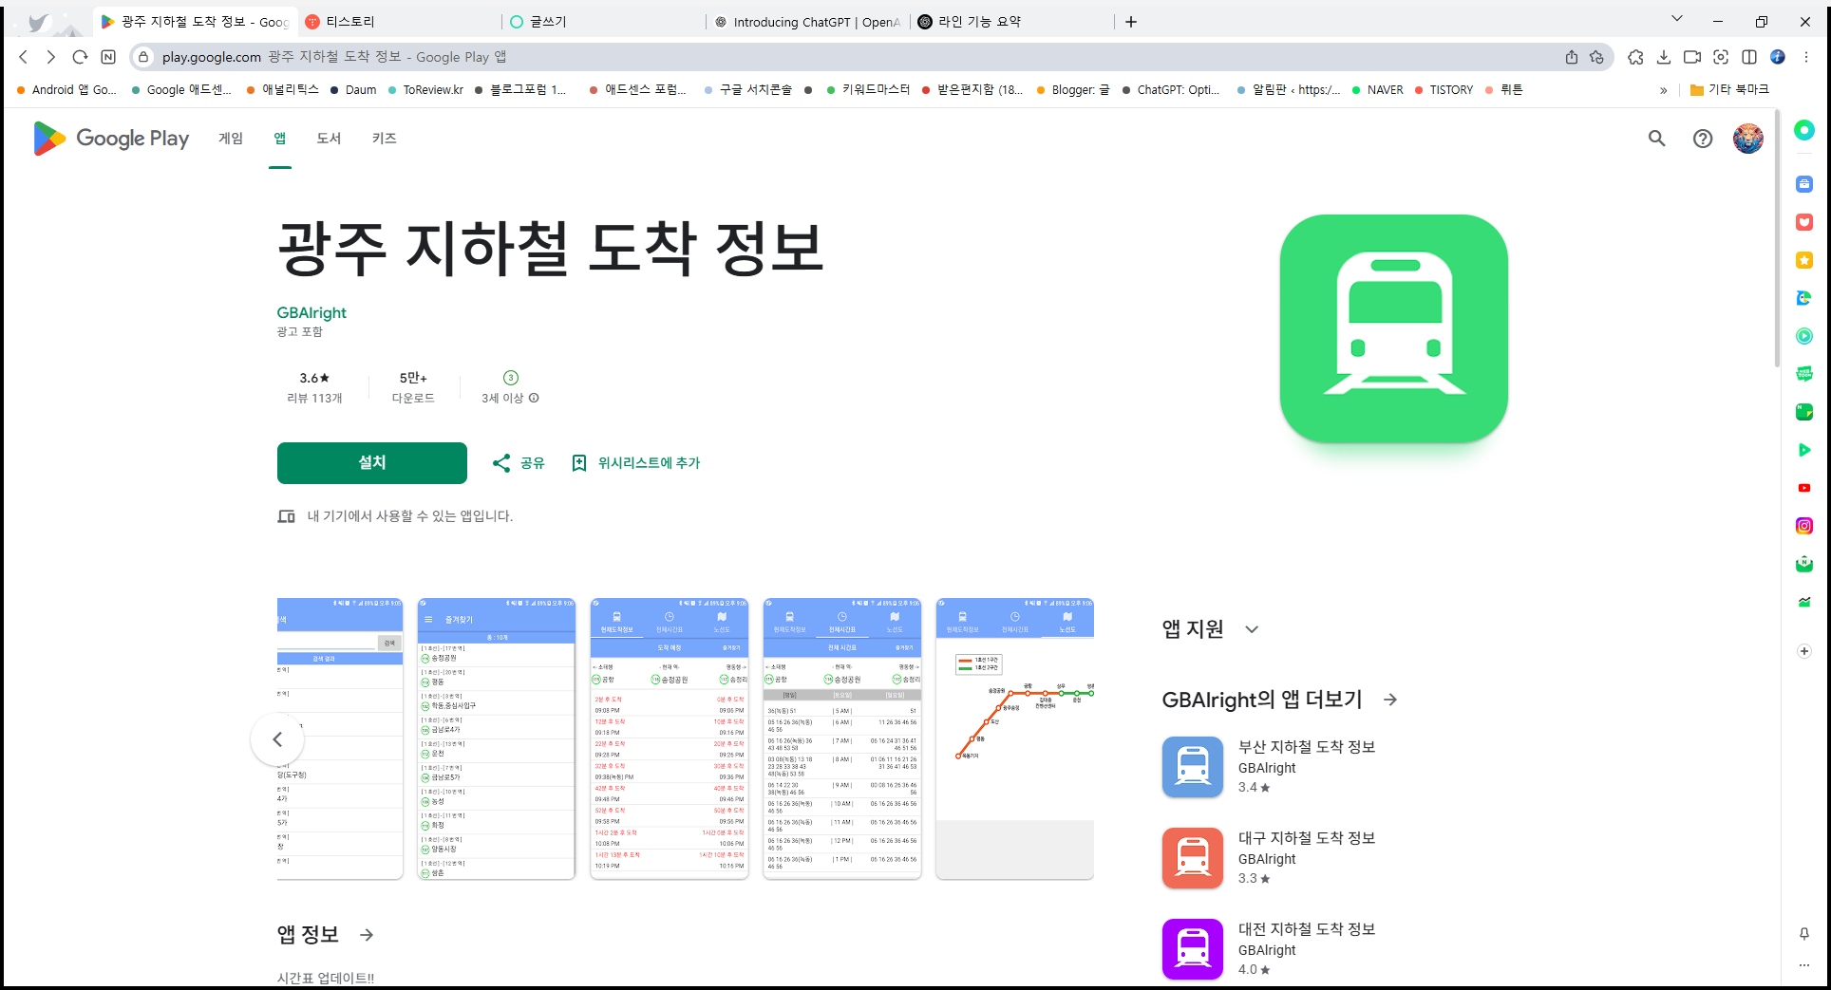Image resolution: width=1831 pixels, height=990 pixels.
Task: Open YouTube from the browser sidebar
Action: tap(1803, 487)
